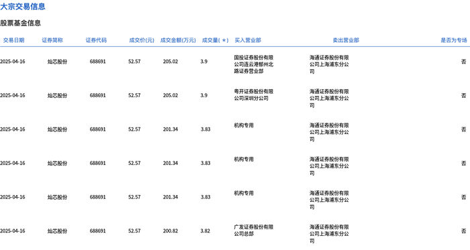The image size is (470, 250).
Task: Sort by 成交价(元) column header
Action: click(142, 40)
